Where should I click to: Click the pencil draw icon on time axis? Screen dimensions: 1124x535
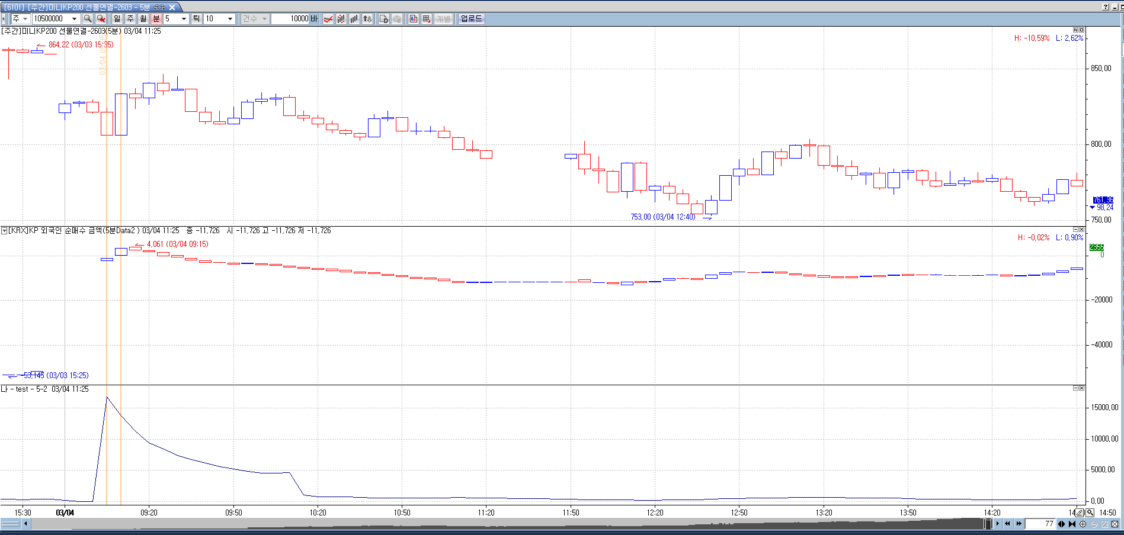[1080, 513]
